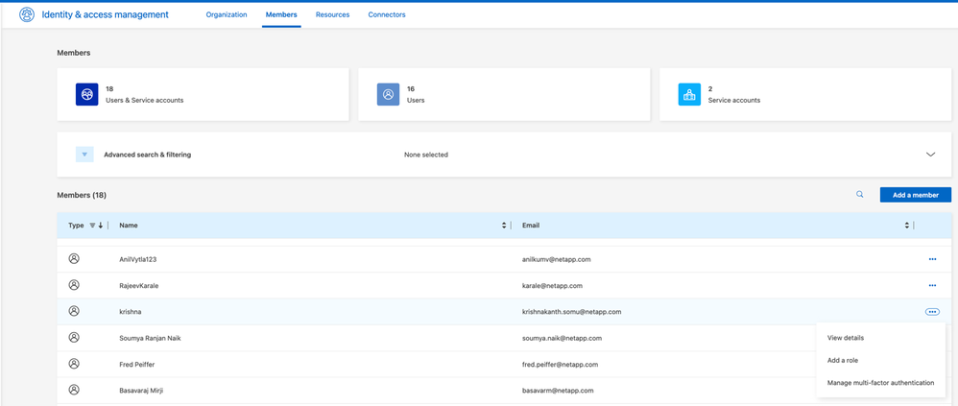Expand the Advanced search & filtering chevron

click(x=930, y=155)
